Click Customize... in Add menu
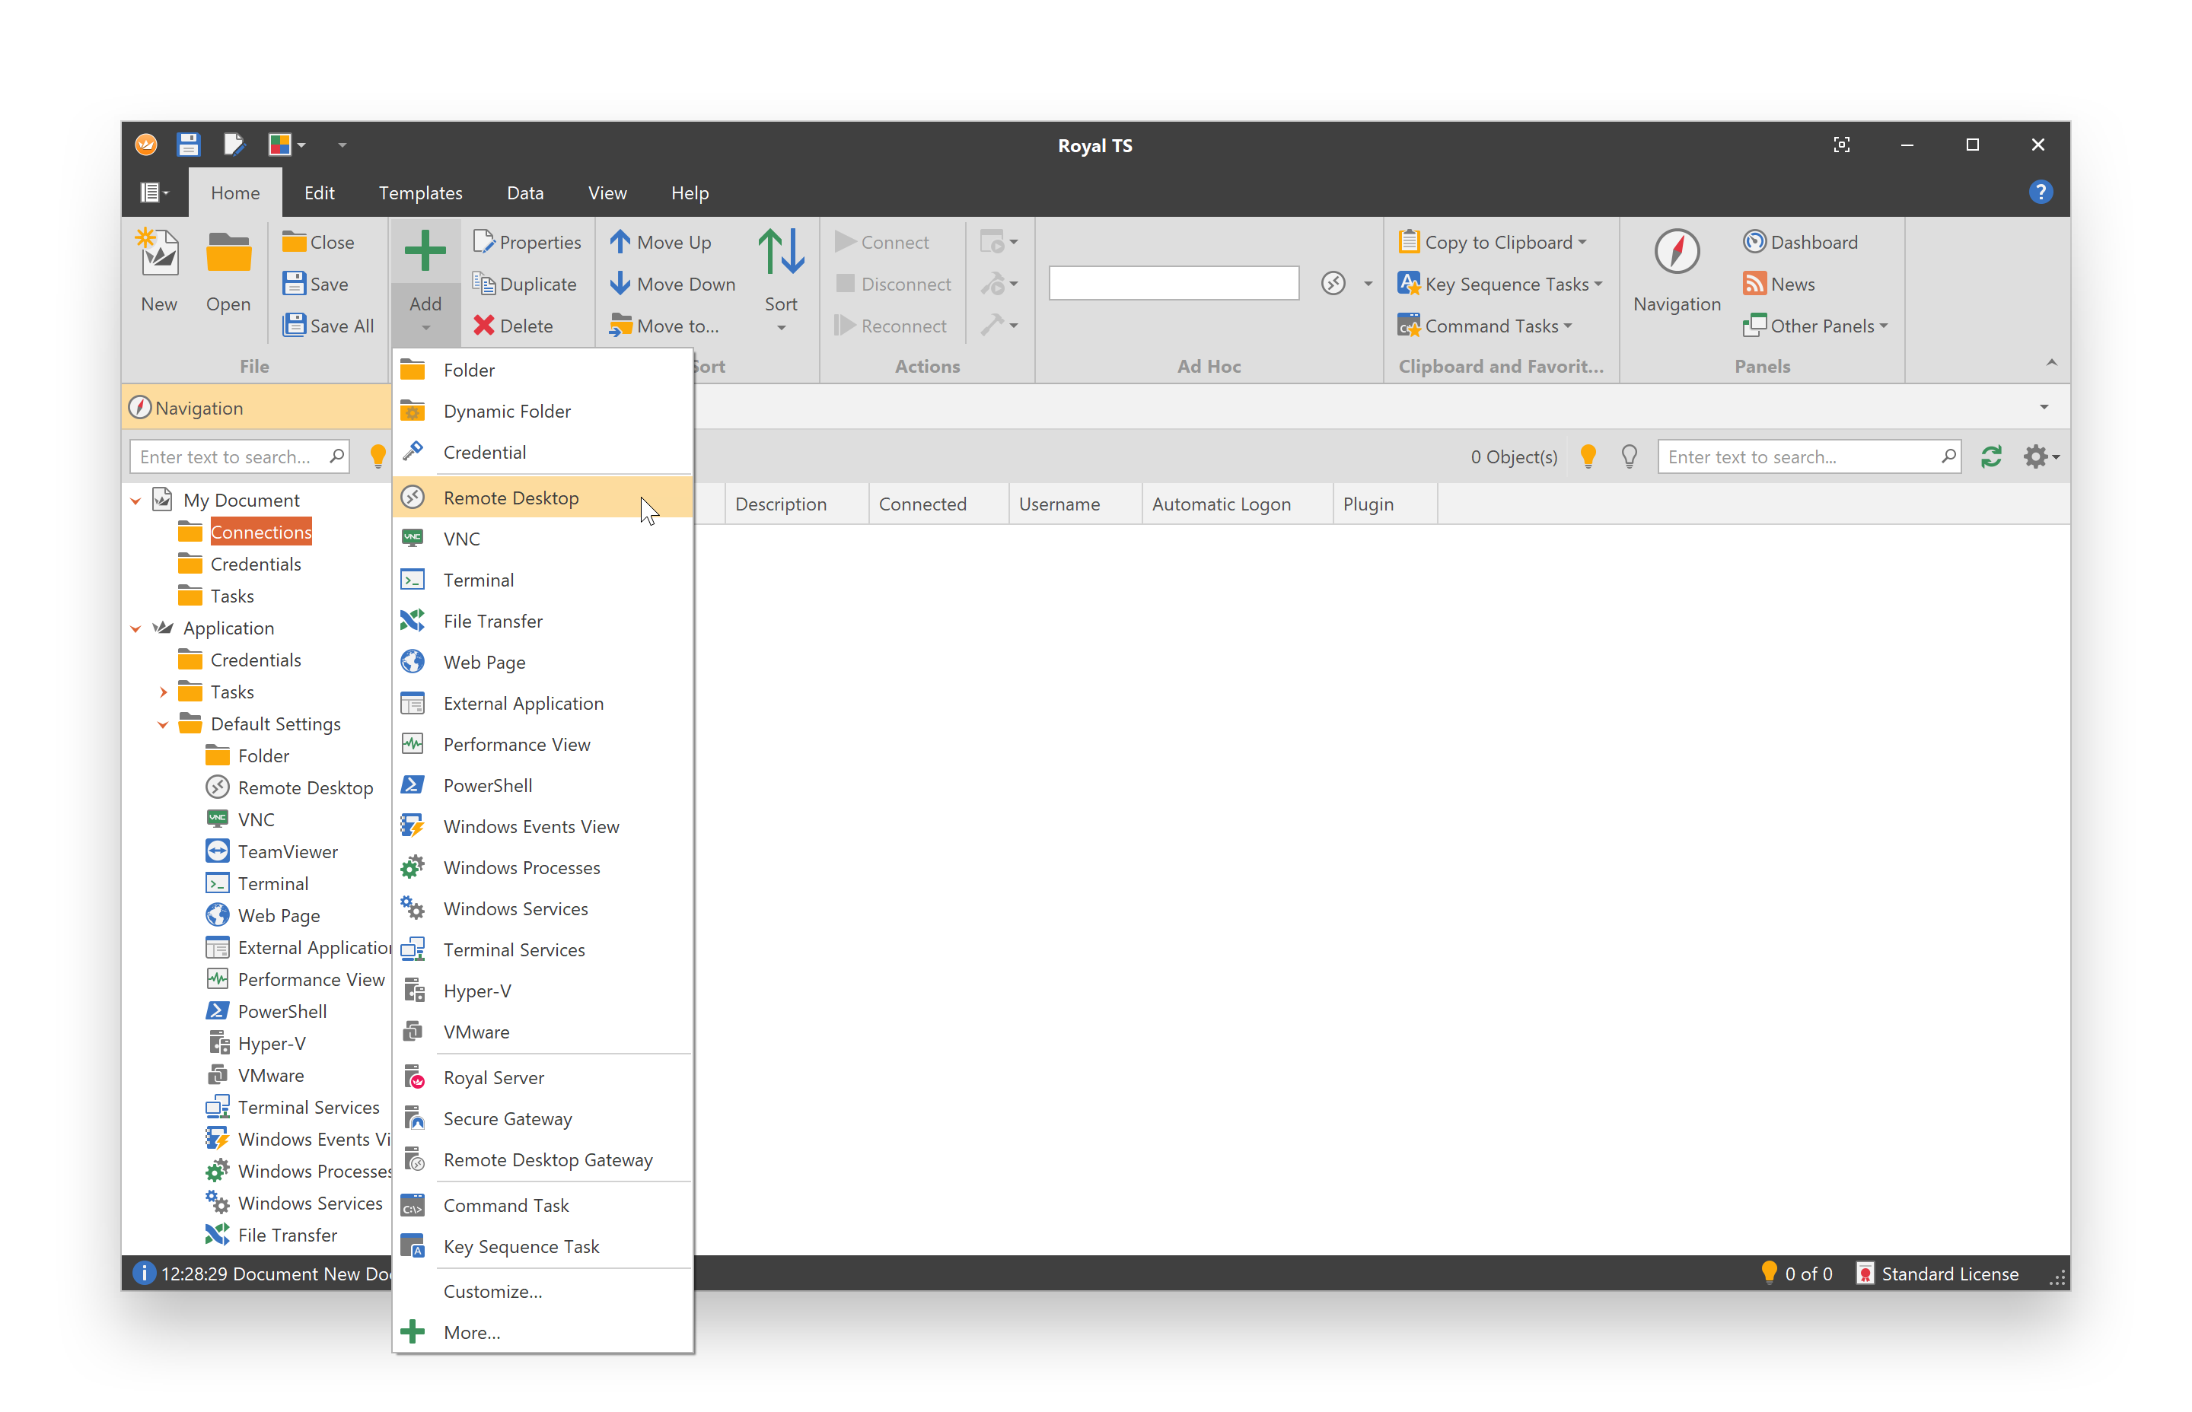 543,1291
